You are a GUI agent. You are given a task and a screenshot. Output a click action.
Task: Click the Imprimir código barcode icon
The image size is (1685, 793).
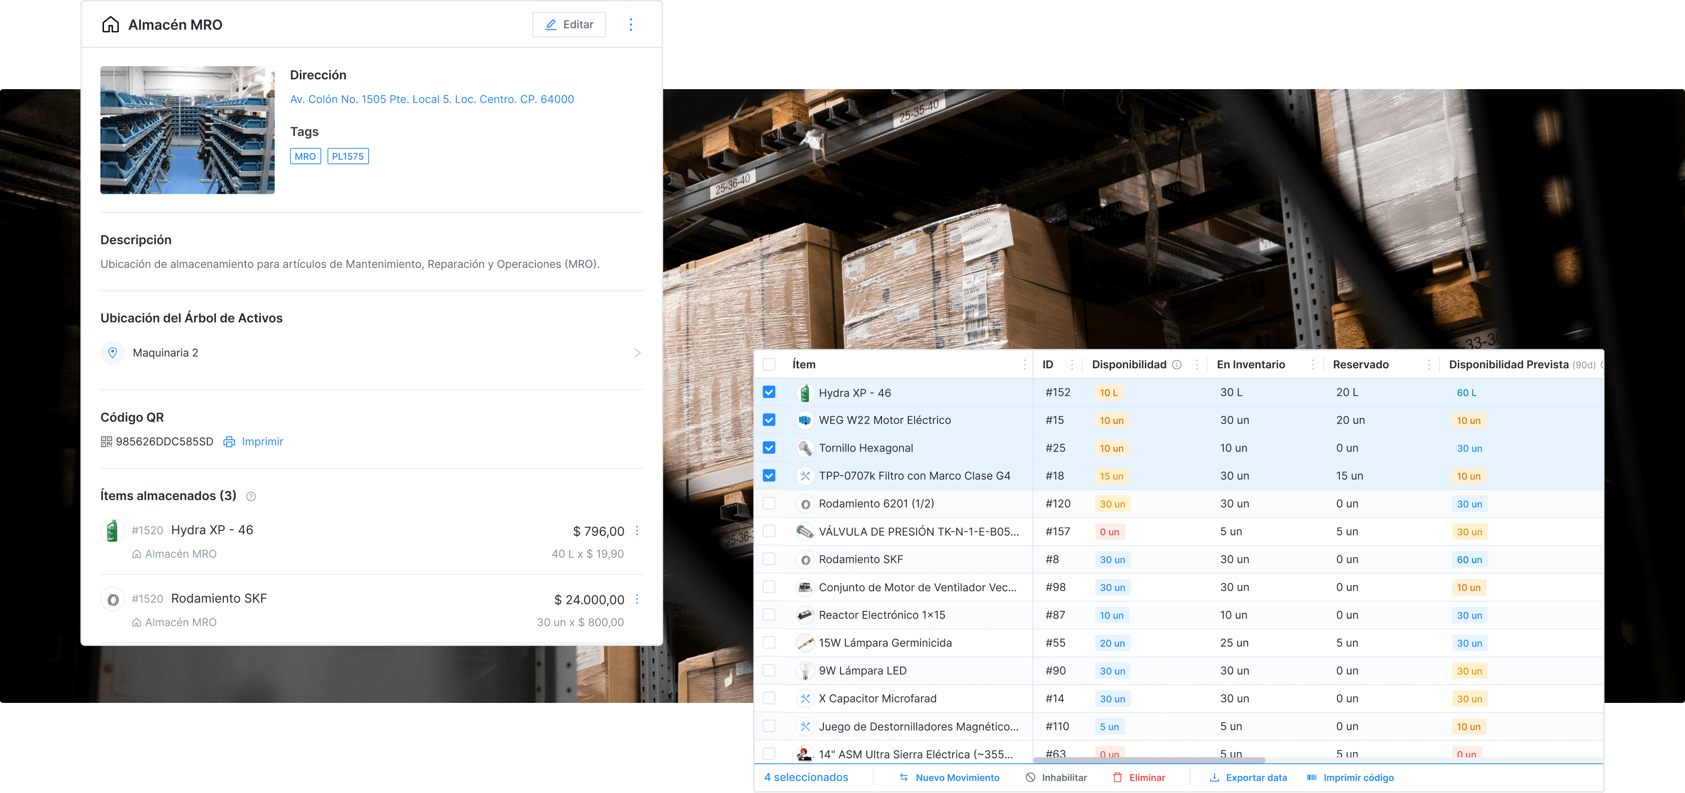point(1312,777)
